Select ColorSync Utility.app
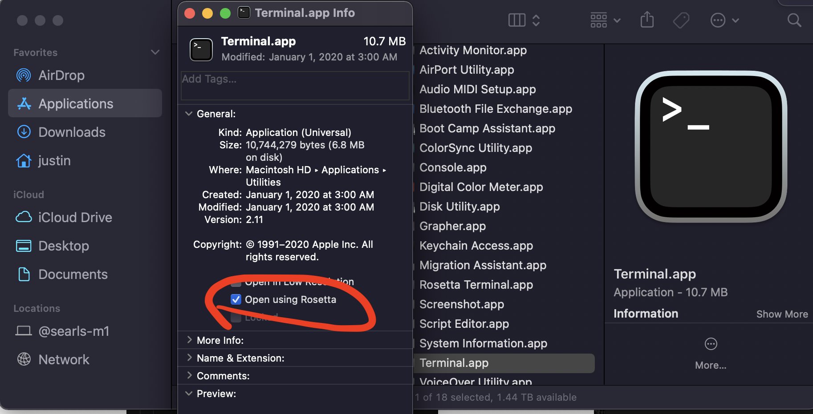Image resolution: width=813 pixels, height=414 pixels. 476,148
